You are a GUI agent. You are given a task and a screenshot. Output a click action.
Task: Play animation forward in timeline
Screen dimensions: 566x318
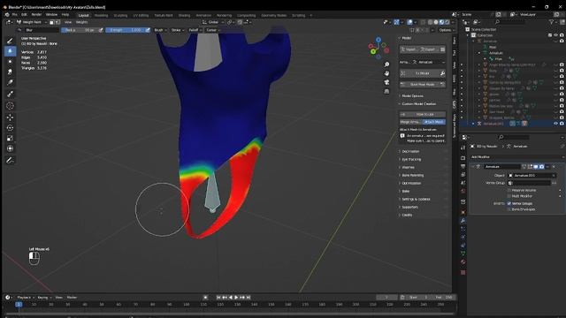[x=236, y=298]
